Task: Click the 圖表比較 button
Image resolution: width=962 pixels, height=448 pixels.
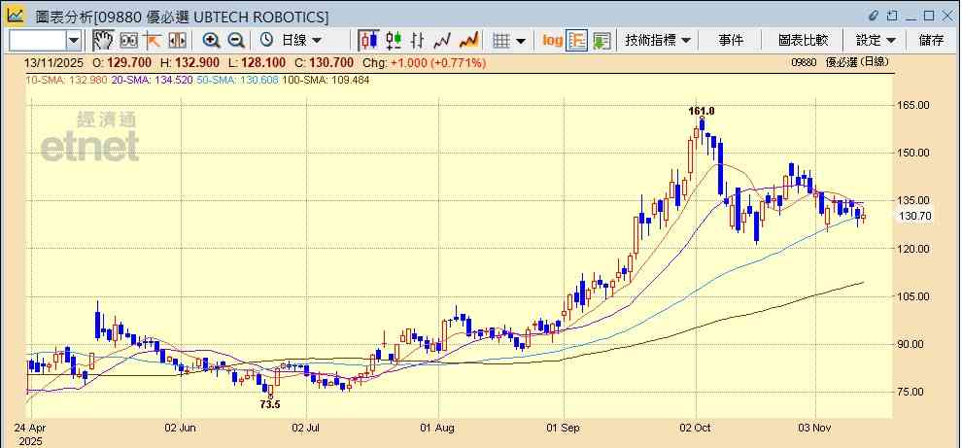Action: pyautogui.click(x=803, y=40)
